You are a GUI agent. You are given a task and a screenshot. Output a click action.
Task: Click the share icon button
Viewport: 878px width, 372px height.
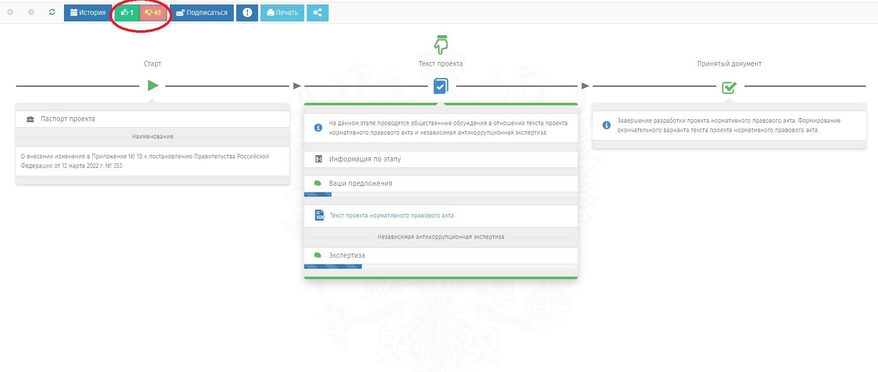[x=318, y=13]
